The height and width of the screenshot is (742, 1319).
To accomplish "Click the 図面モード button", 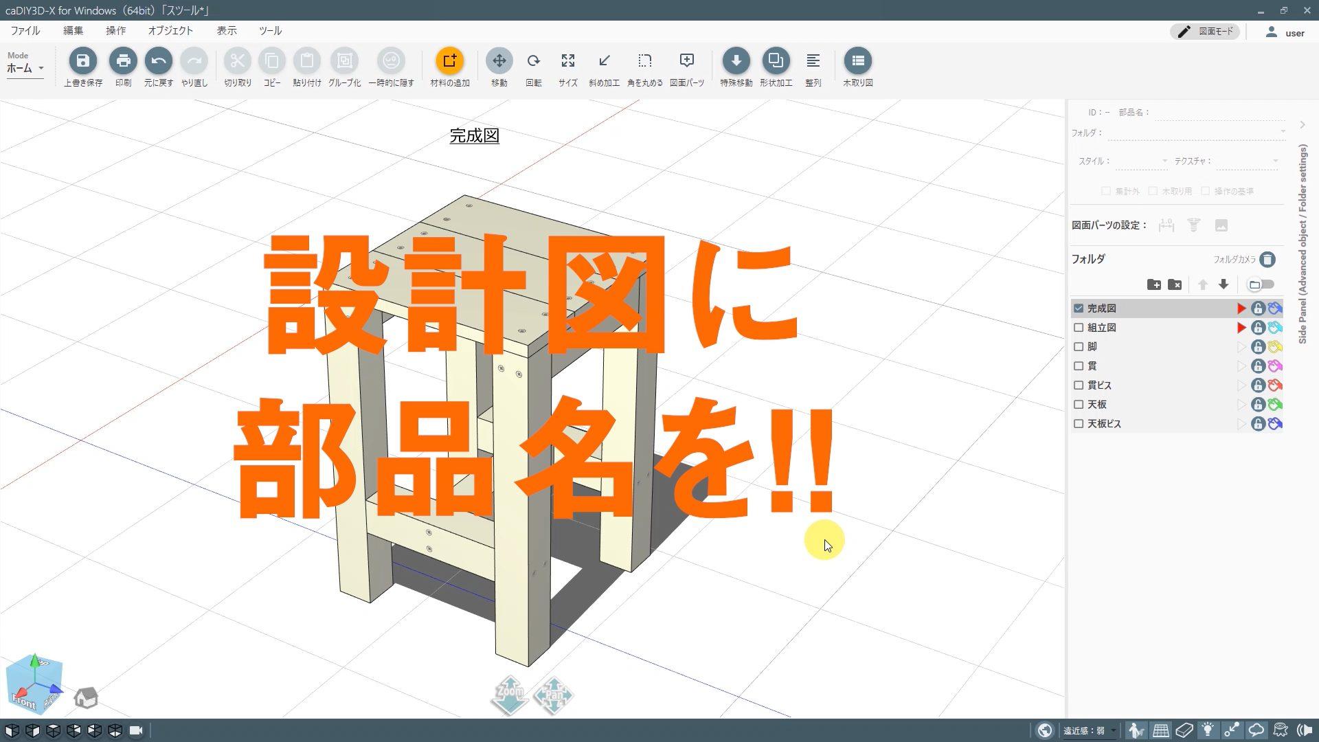I will click(x=1206, y=32).
